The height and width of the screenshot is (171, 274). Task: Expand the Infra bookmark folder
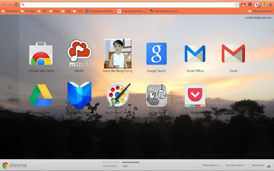pyautogui.click(x=54, y=11)
